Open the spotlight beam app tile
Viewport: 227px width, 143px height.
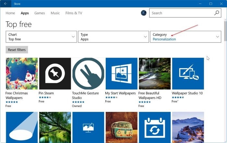(22, 127)
